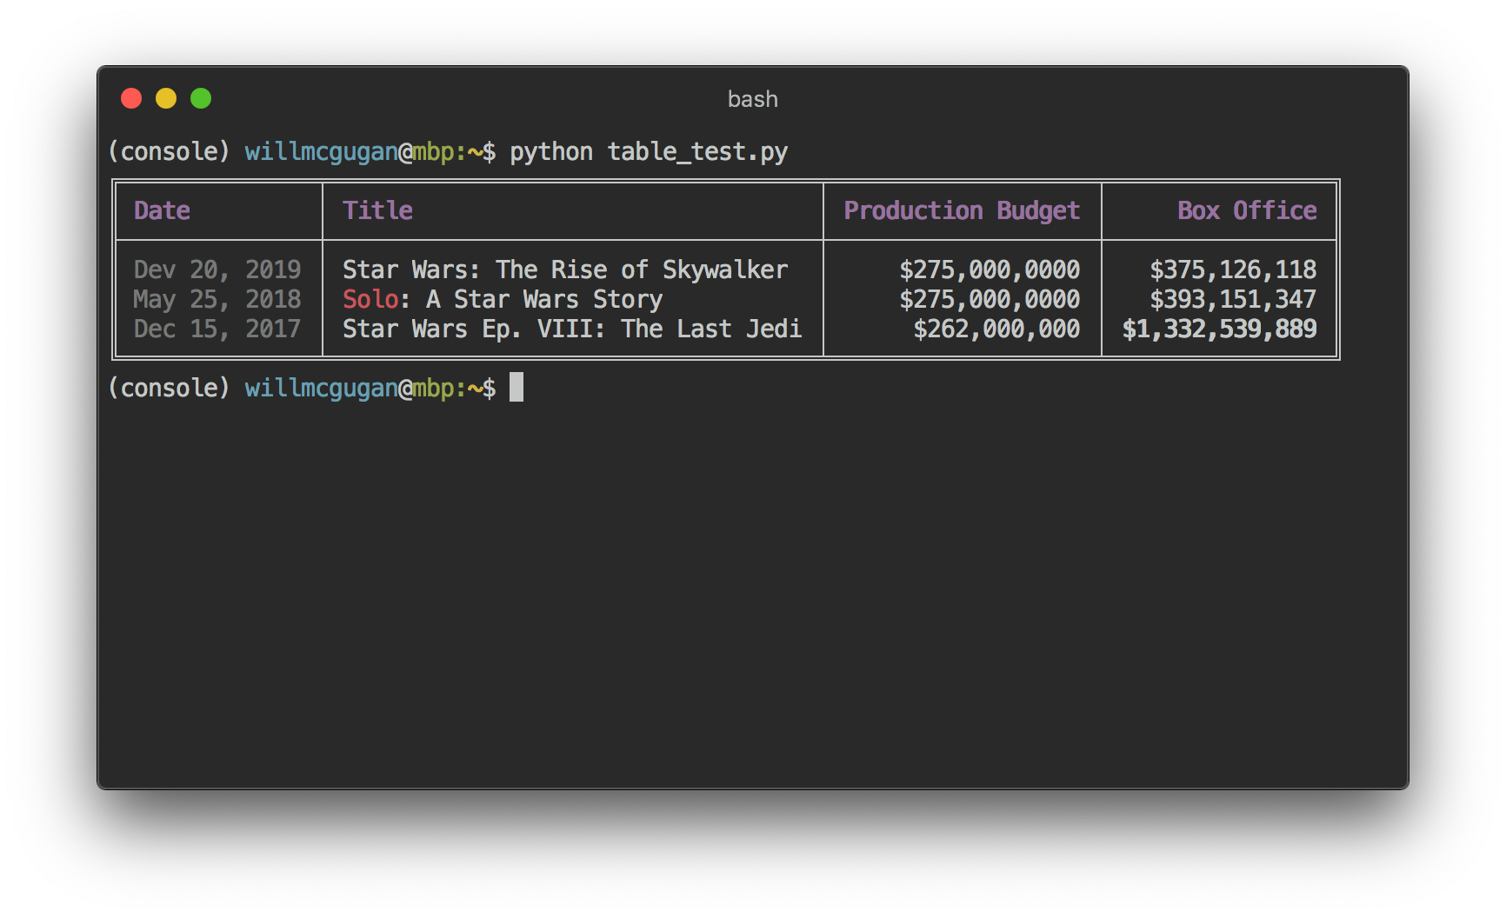Click box office value $1,332,539,889

click(1219, 329)
